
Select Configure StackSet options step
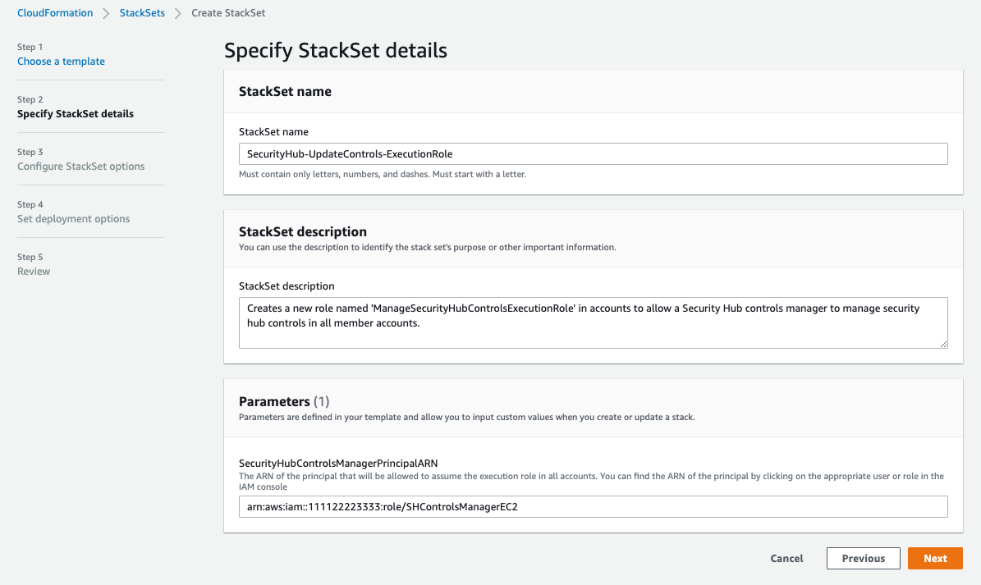tap(80, 167)
